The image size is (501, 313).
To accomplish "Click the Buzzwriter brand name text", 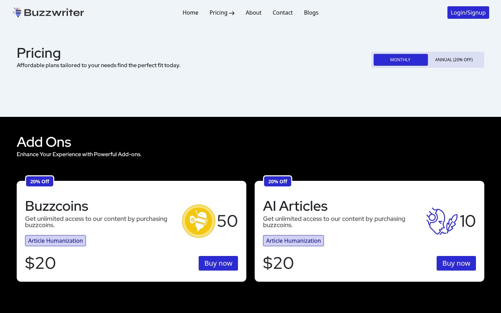I will [x=54, y=13].
